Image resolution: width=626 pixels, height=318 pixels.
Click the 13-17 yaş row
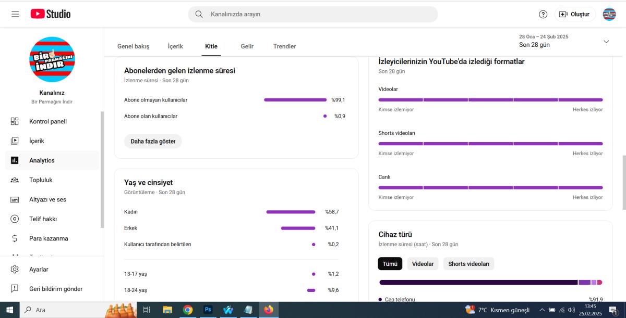click(232, 274)
